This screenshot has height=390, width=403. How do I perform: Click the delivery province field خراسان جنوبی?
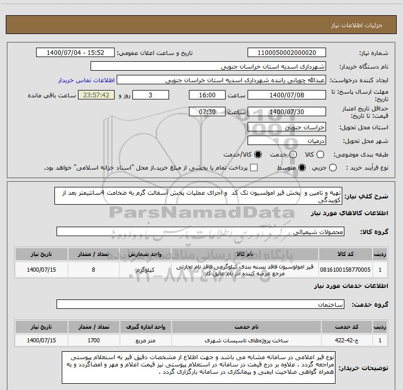[287, 127]
